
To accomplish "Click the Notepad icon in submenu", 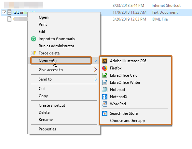I will click(x=105, y=90).
